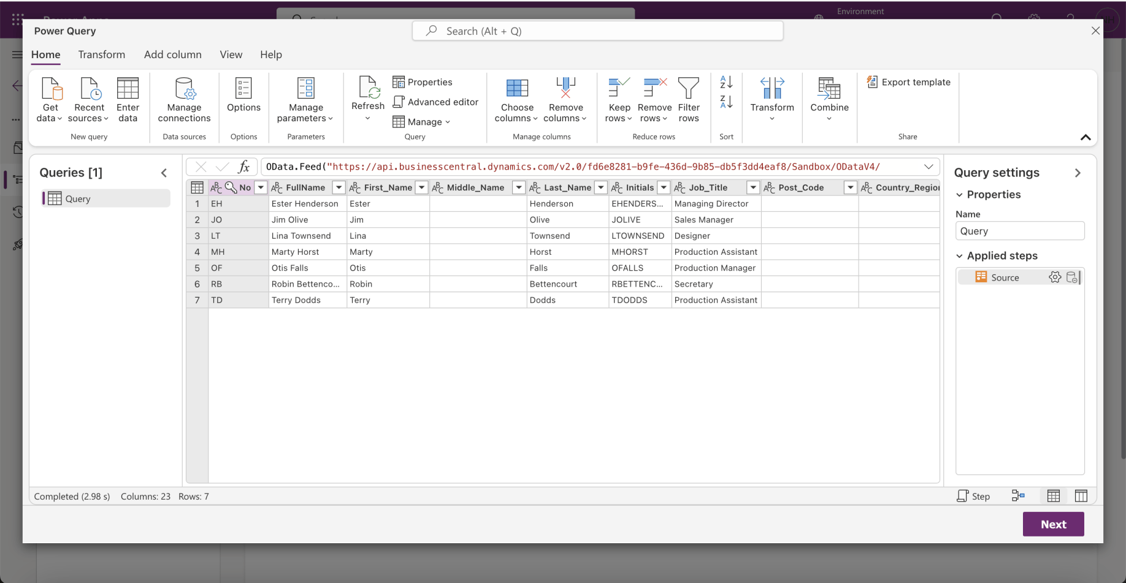Expand the formula bar chevron
The height and width of the screenshot is (583, 1126).
tap(929, 167)
